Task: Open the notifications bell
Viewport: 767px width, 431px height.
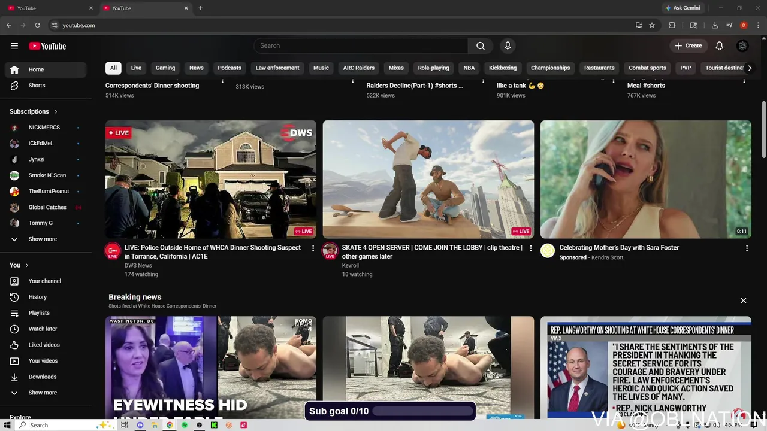Action: (x=719, y=45)
